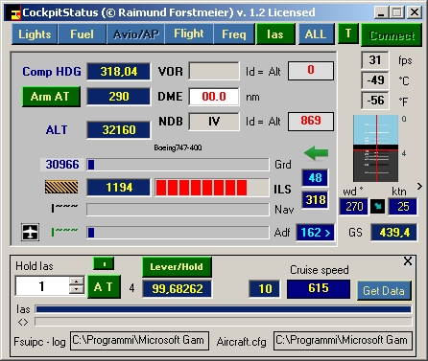Click the Lever/Hold button

177,267
